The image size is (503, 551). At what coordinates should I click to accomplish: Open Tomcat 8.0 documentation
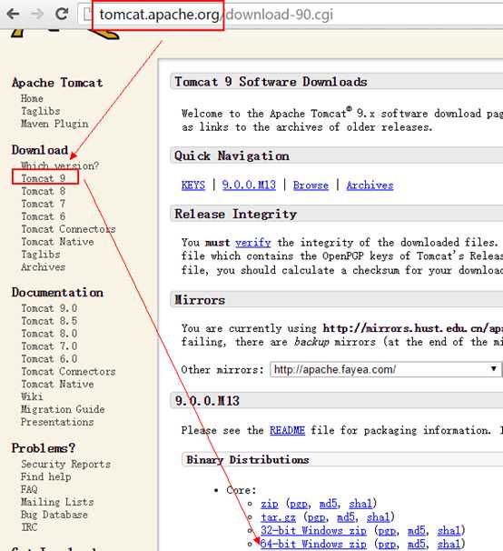tap(49, 334)
